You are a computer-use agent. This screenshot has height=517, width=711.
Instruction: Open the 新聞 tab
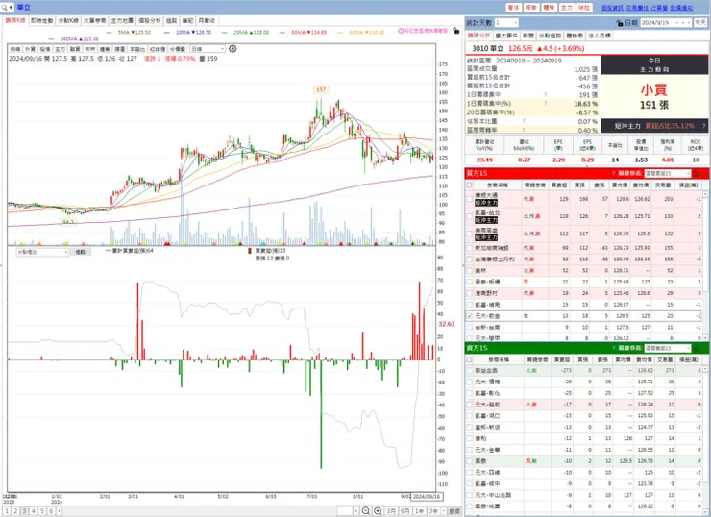pyautogui.click(x=527, y=36)
